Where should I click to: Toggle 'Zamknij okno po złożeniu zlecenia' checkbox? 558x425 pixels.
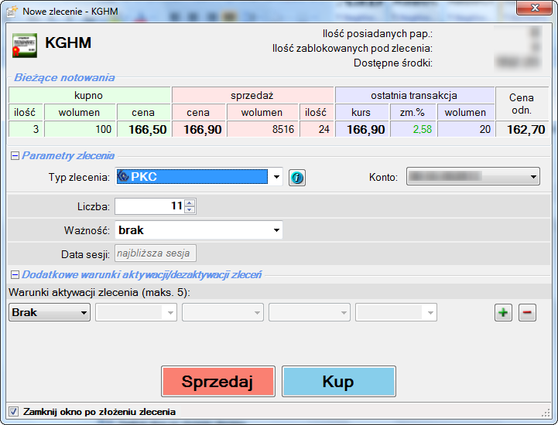point(13,412)
